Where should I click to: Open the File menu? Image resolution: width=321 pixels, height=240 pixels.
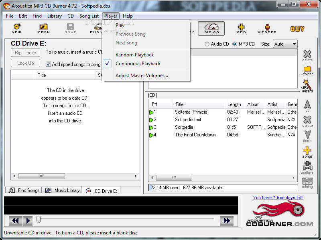(10, 16)
